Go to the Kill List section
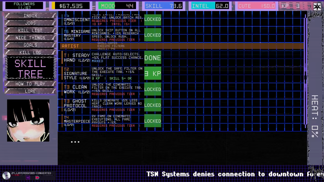The width and height of the screenshot is (324, 182). [30, 30]
